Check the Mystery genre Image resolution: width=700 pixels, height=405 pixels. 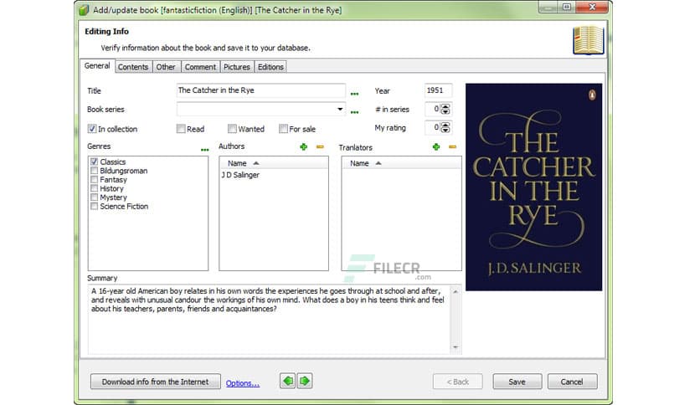click(x=94, y=197)
